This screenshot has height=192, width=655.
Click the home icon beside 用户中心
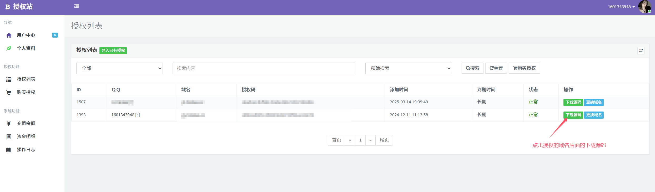click(9, 35)
